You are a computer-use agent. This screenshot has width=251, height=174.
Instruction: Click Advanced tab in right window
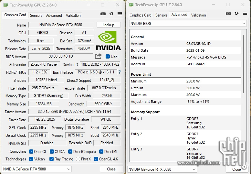click(x=179, y=15)
